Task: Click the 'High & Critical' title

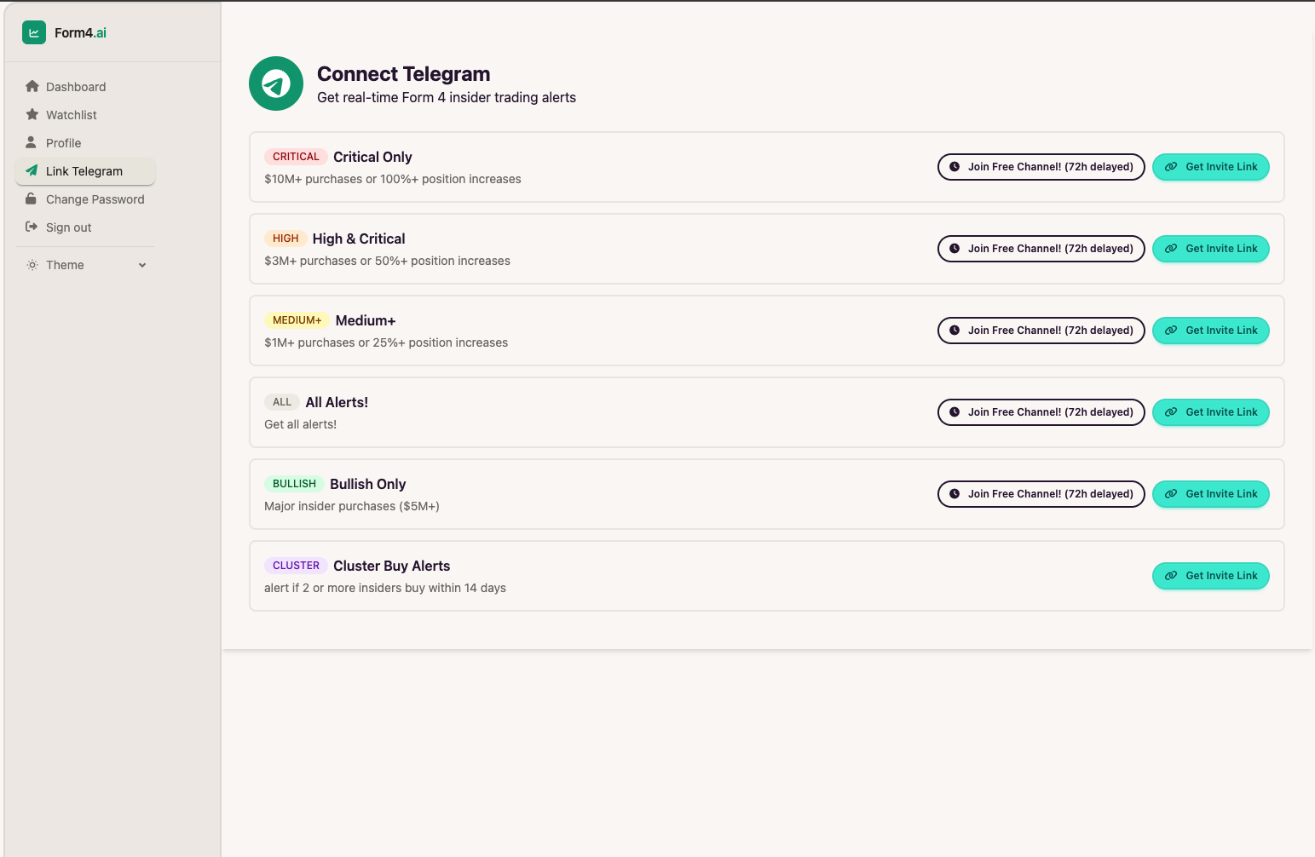Action: (x=359, y=239)
